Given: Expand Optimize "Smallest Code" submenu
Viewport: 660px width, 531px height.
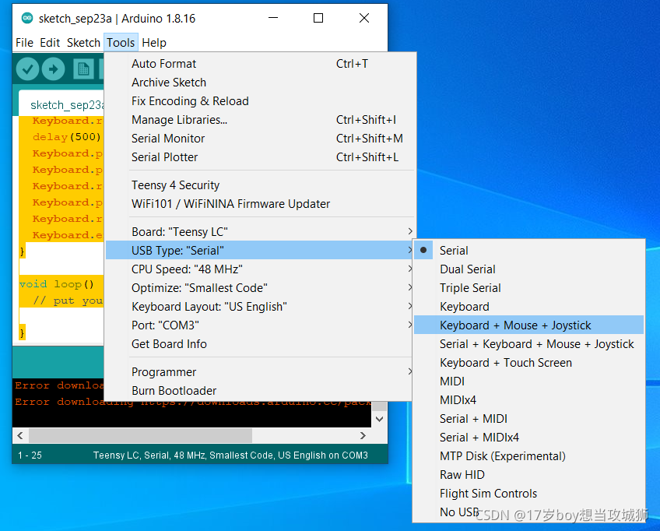Looking at the screenshot, I should point(259,288).
